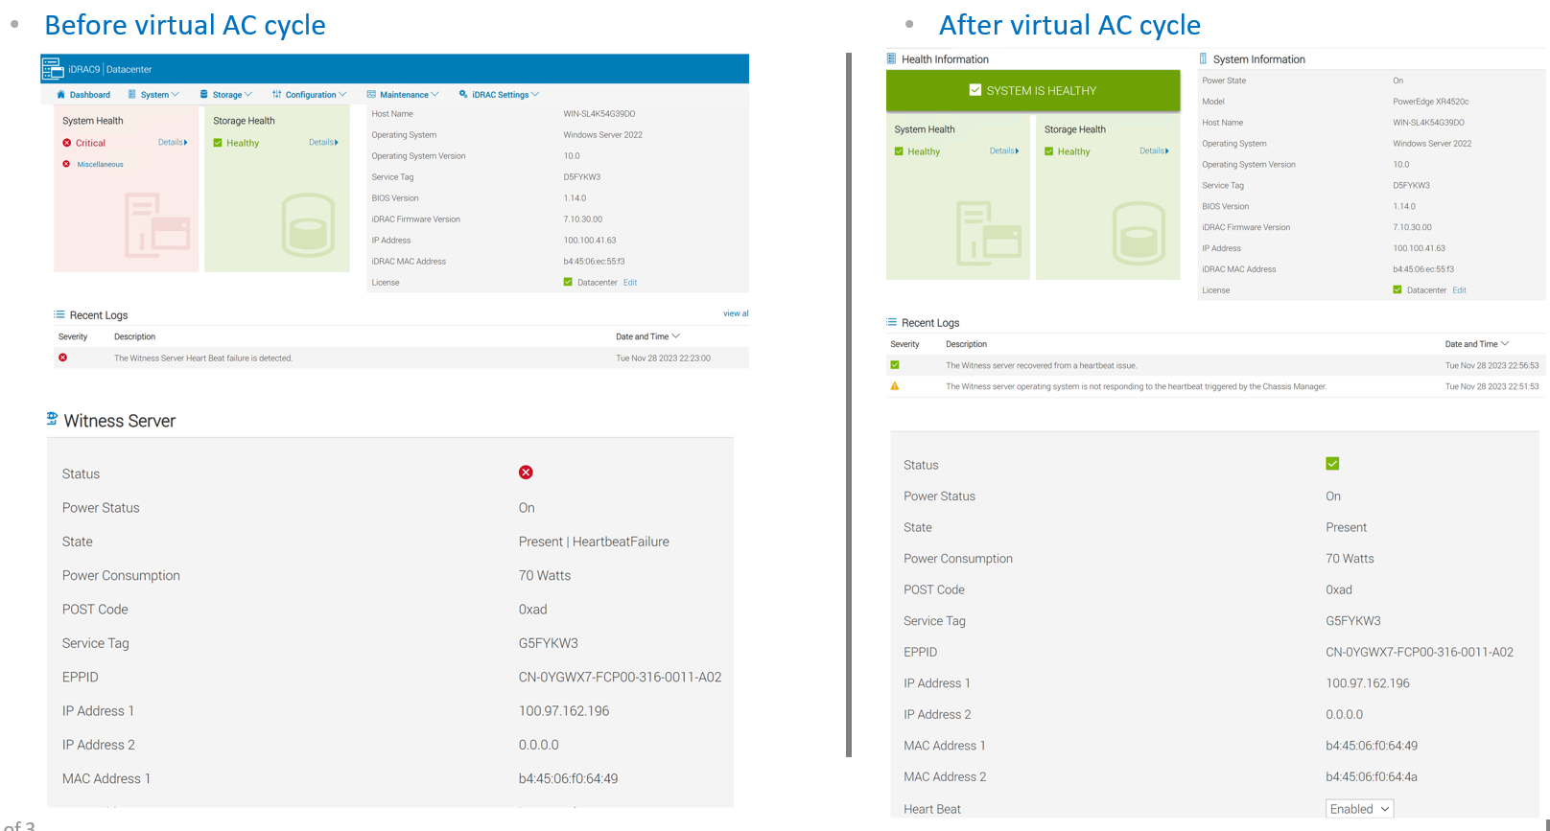
Task: Open Storage Health Details in before panel
Action: coord(323,142)
